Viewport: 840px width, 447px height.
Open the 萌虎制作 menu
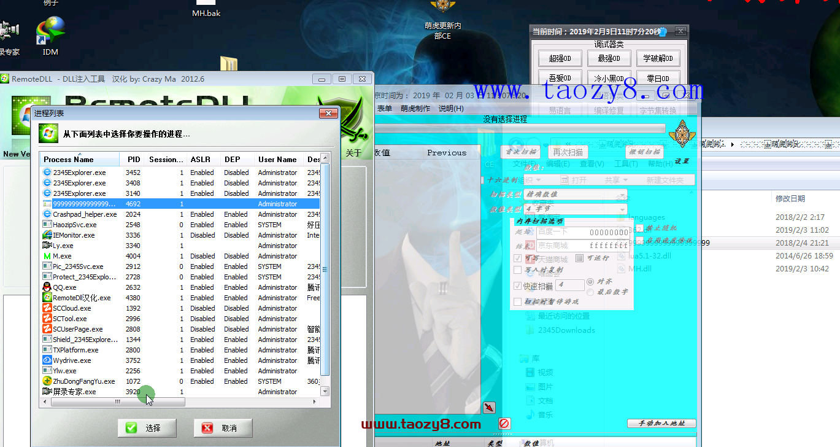click(x=415, y=109)
